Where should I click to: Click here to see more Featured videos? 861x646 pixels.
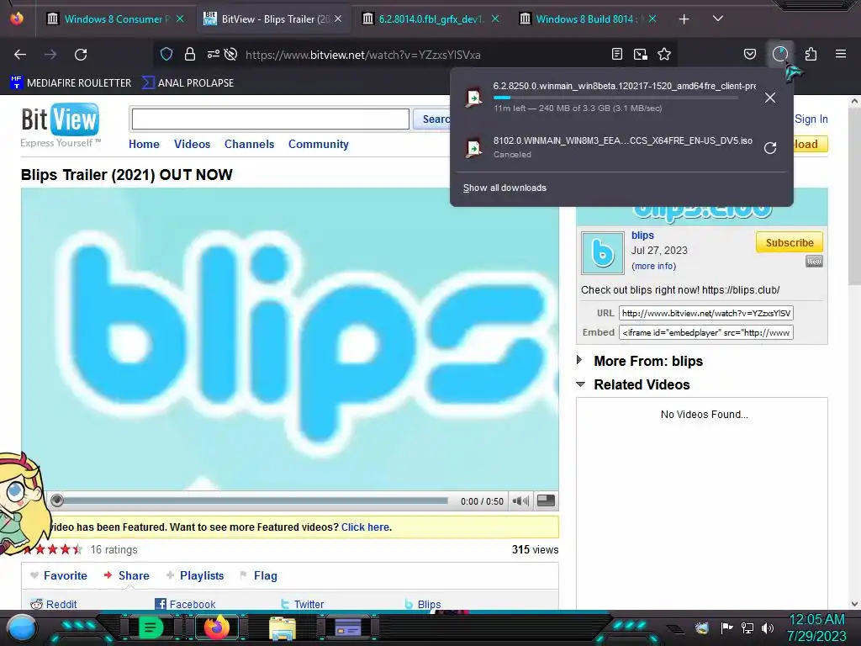[365, 527]
